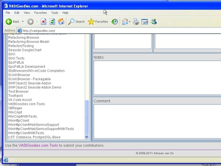Open the History icon
Viewport: 221px width, 166px height.
[x=114, y=22]
